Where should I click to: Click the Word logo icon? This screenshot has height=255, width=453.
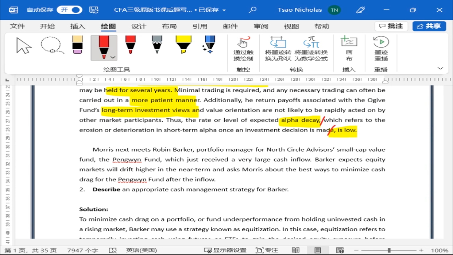coord(13,10)
